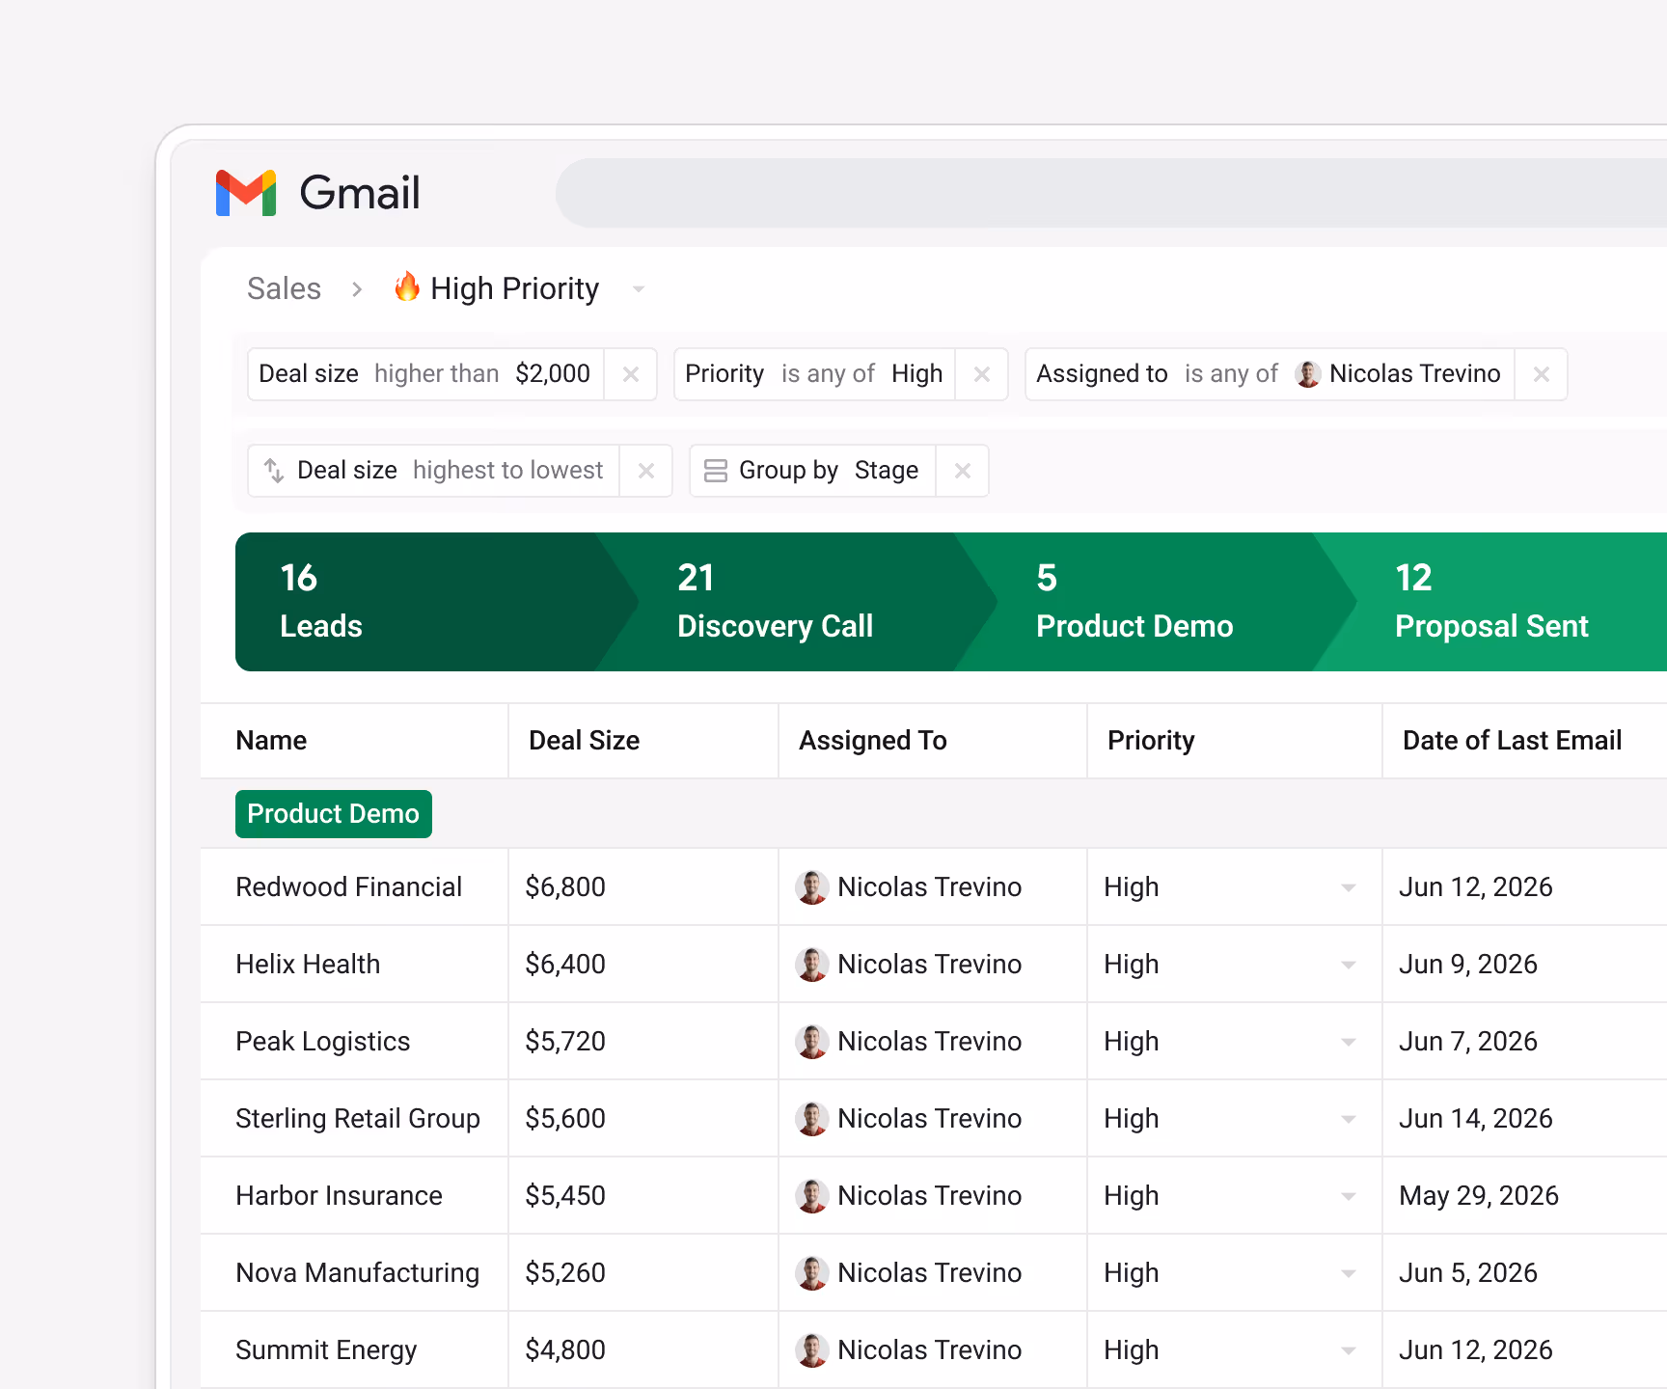Open the High Priority view dropdown arrow
Viewport: 1667px width, 1389px height.
pos(638,289)
